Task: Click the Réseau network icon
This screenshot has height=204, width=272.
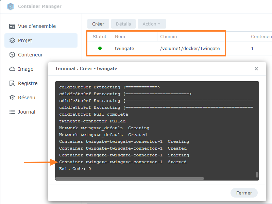Action: click(12, 98)
